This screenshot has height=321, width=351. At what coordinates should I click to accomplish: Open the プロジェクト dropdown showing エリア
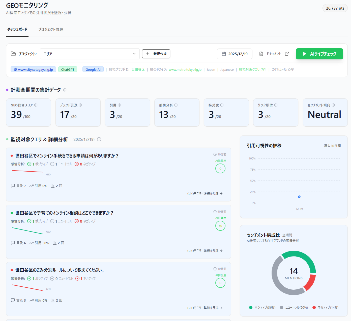90,54
